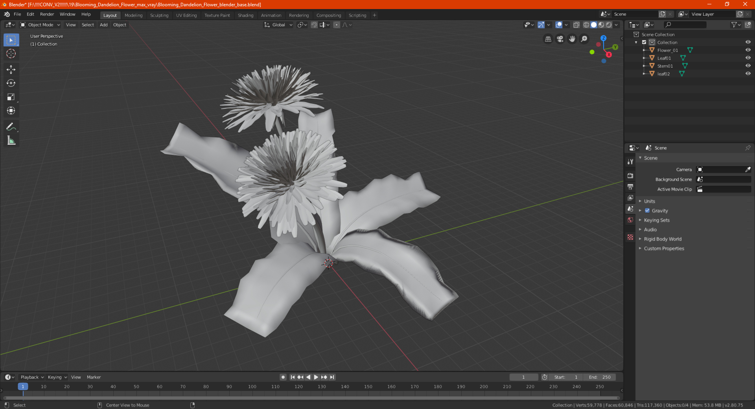Select the Annotate tool

(11, 127)
